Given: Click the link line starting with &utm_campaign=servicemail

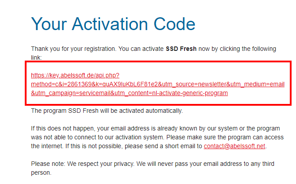Looking at the screenshot, I should (x=129, y=93).
